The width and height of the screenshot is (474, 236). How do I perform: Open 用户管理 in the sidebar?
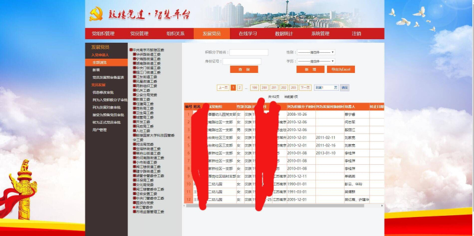(100, 130)
